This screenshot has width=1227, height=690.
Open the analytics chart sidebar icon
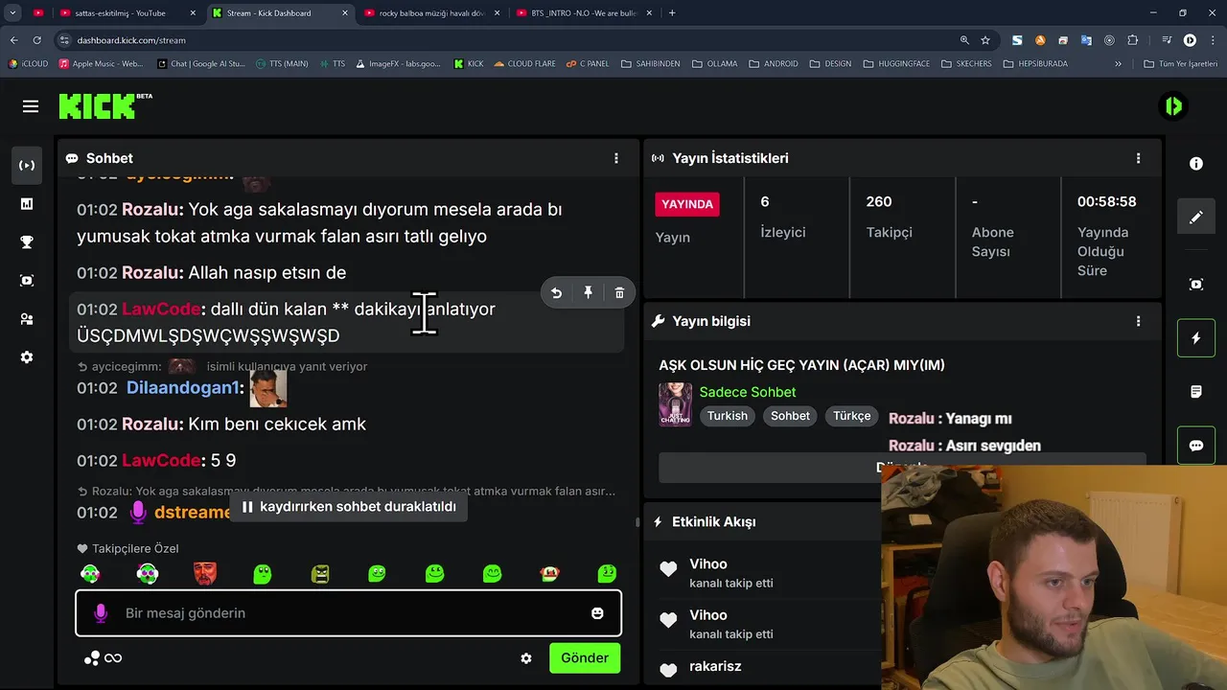coord(27,203)
